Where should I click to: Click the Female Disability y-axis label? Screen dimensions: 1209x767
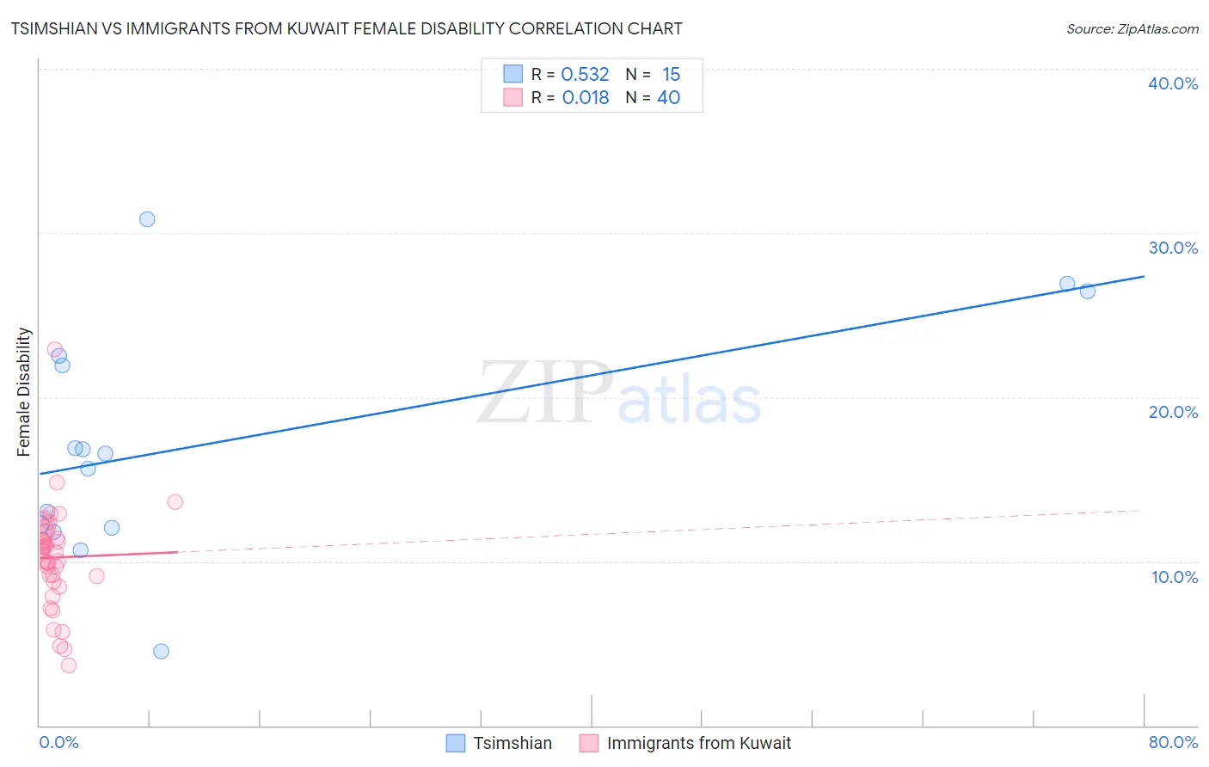[24, 392]
